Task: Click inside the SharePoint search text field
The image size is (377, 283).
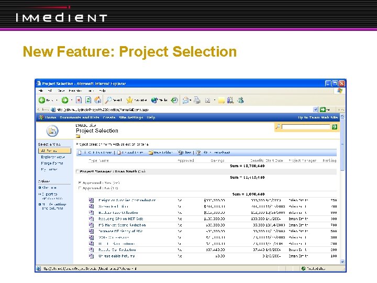Action: [x=306, y=127]
